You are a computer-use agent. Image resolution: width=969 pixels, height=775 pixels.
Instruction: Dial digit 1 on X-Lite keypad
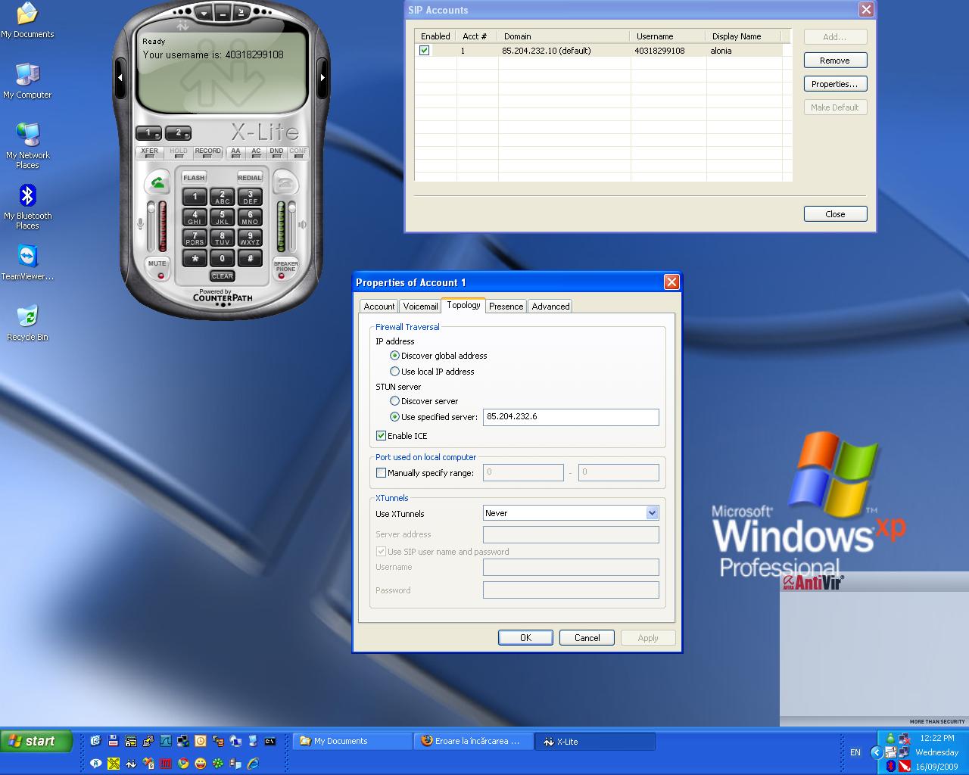pyautogui.click(x=195, y=197)
